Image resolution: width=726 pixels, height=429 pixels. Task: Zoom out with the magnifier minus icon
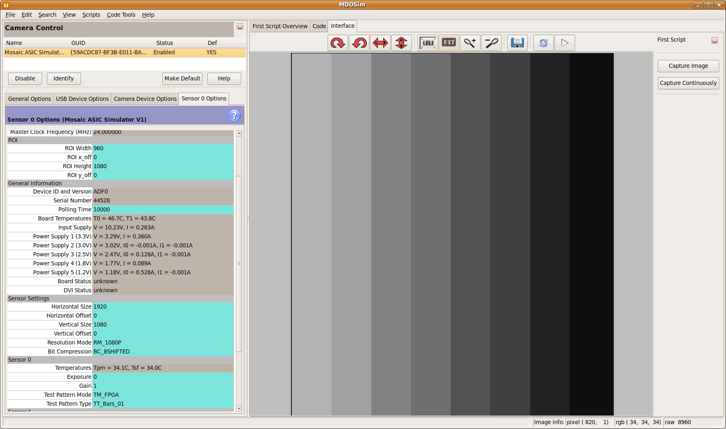point(491,43)
